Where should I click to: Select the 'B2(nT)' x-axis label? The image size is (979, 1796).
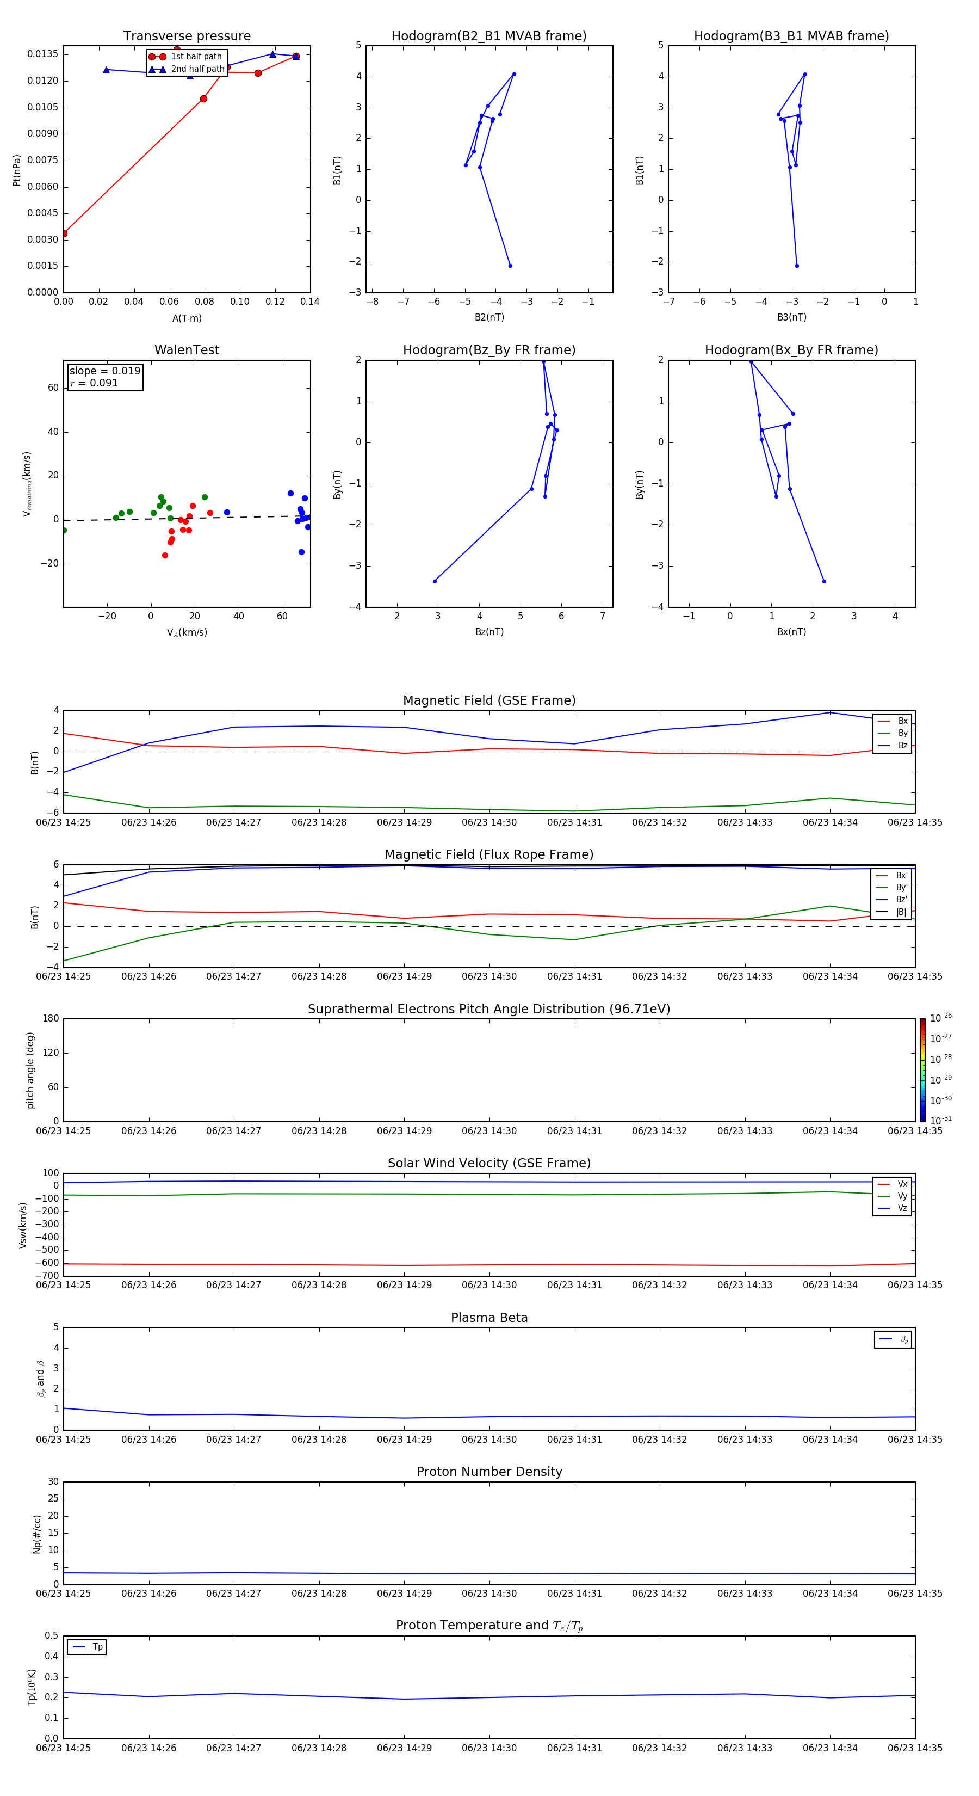[x=489, y=317]
